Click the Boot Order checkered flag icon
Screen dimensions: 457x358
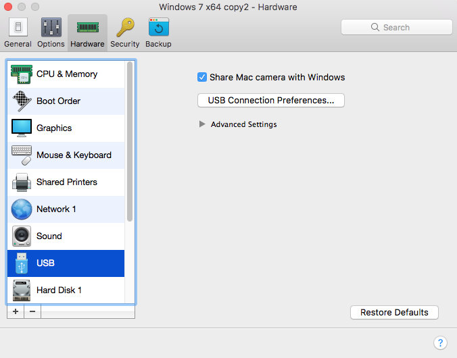click(x=22, y=101)
